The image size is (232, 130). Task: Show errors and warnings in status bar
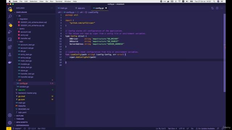32,129
